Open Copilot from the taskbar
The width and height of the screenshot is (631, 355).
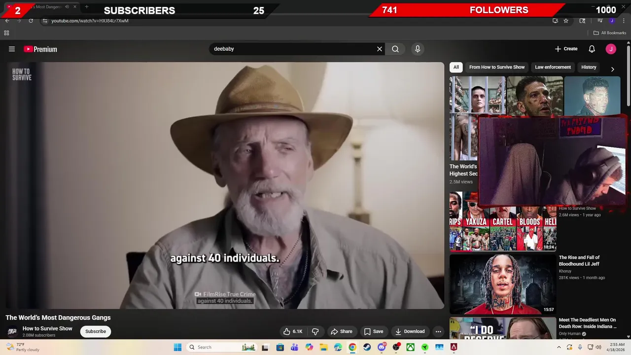(x=309, y=347)
